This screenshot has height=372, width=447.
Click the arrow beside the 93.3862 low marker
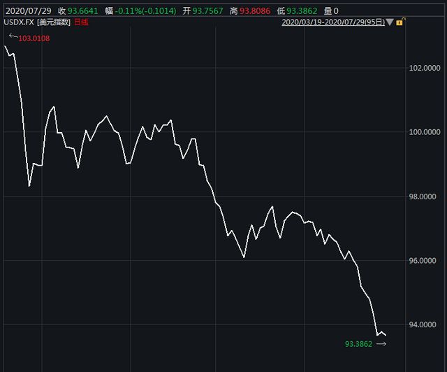point(380,343)
